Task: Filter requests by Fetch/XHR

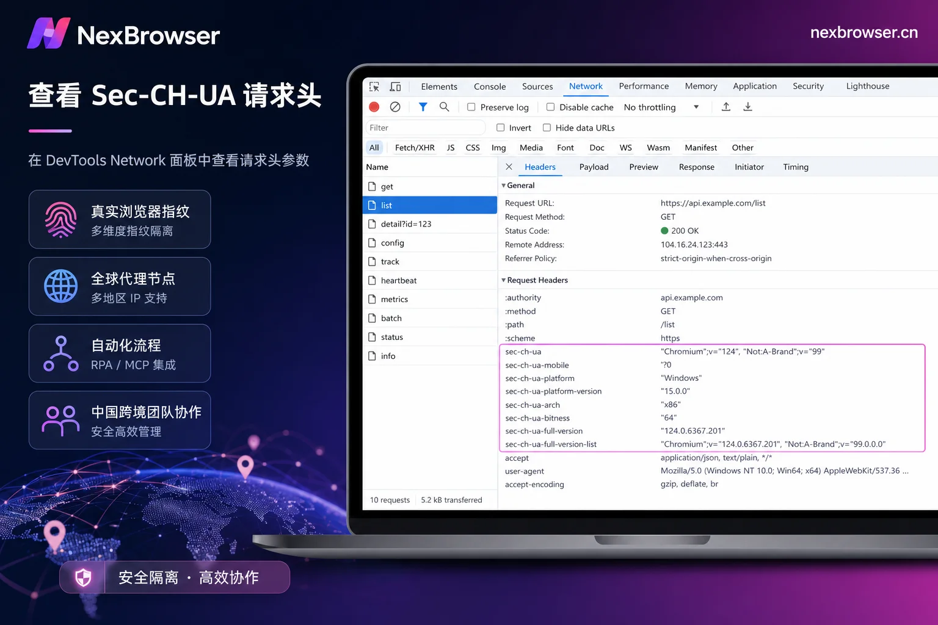Action: pyautogui.click(x=415, y=148)
